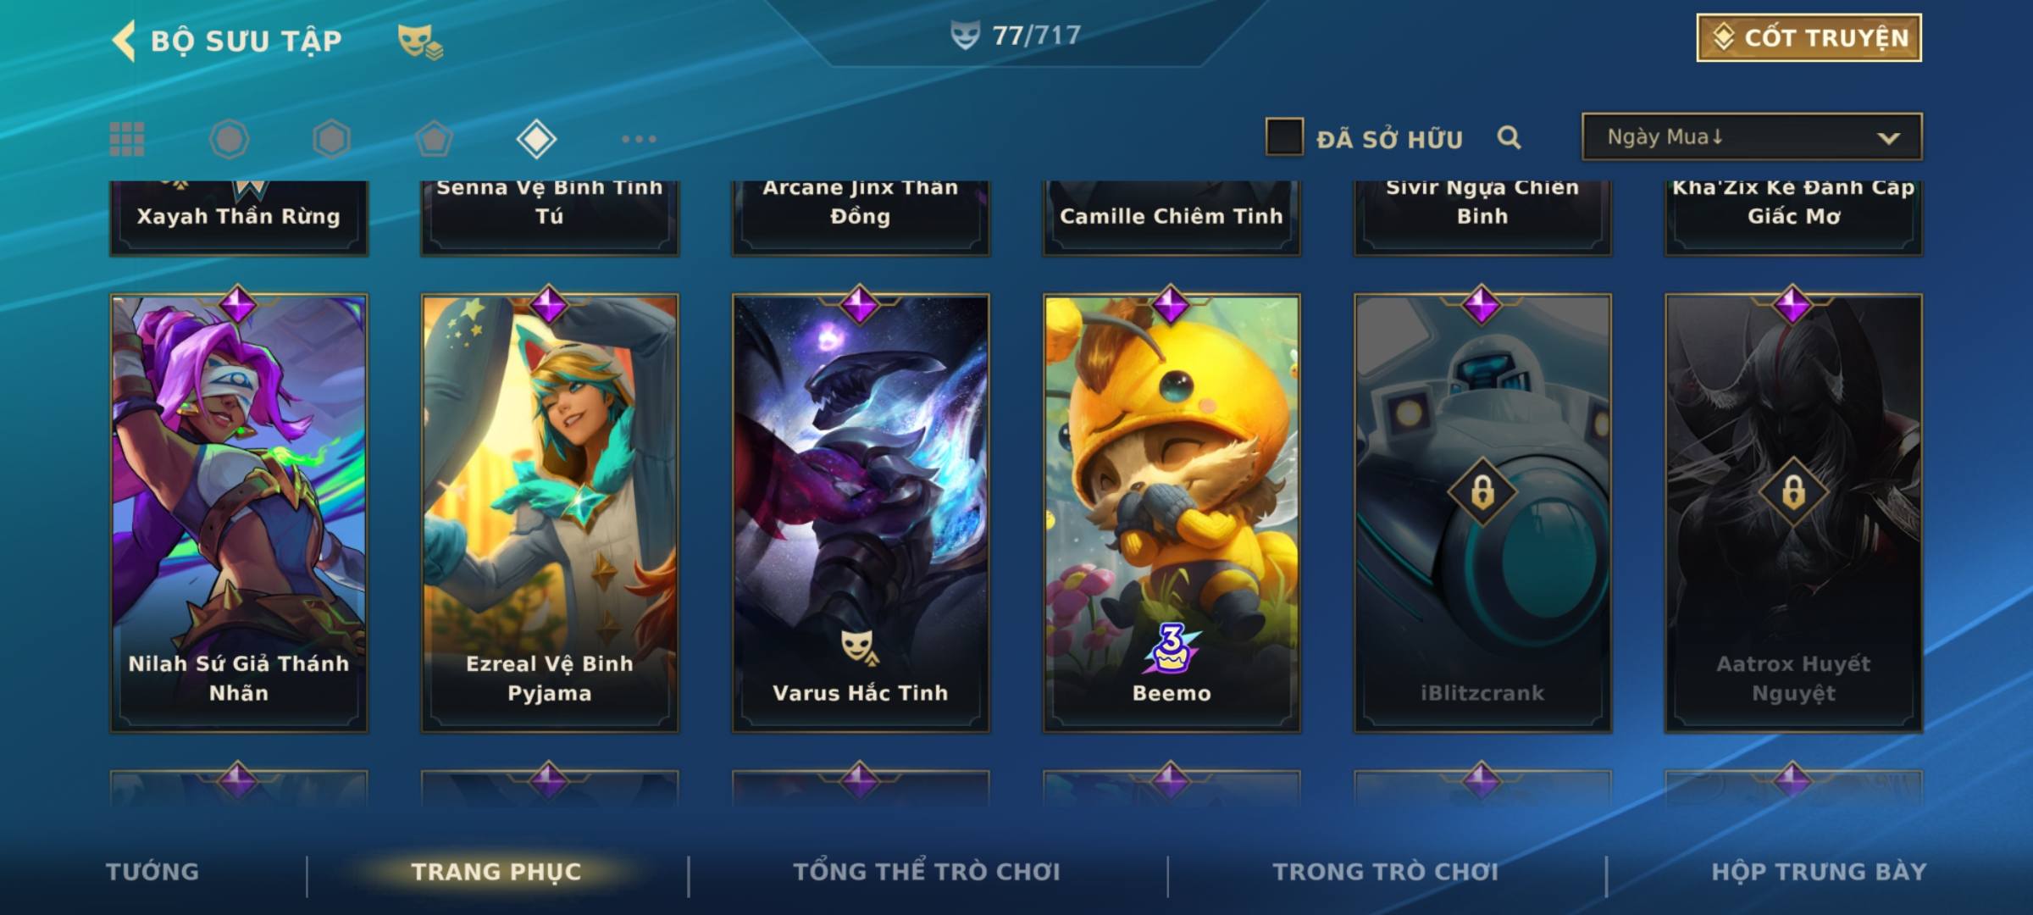
Task: Switch to the Tổng Thể Trò Chơi tab
Action: coord(927,872)
